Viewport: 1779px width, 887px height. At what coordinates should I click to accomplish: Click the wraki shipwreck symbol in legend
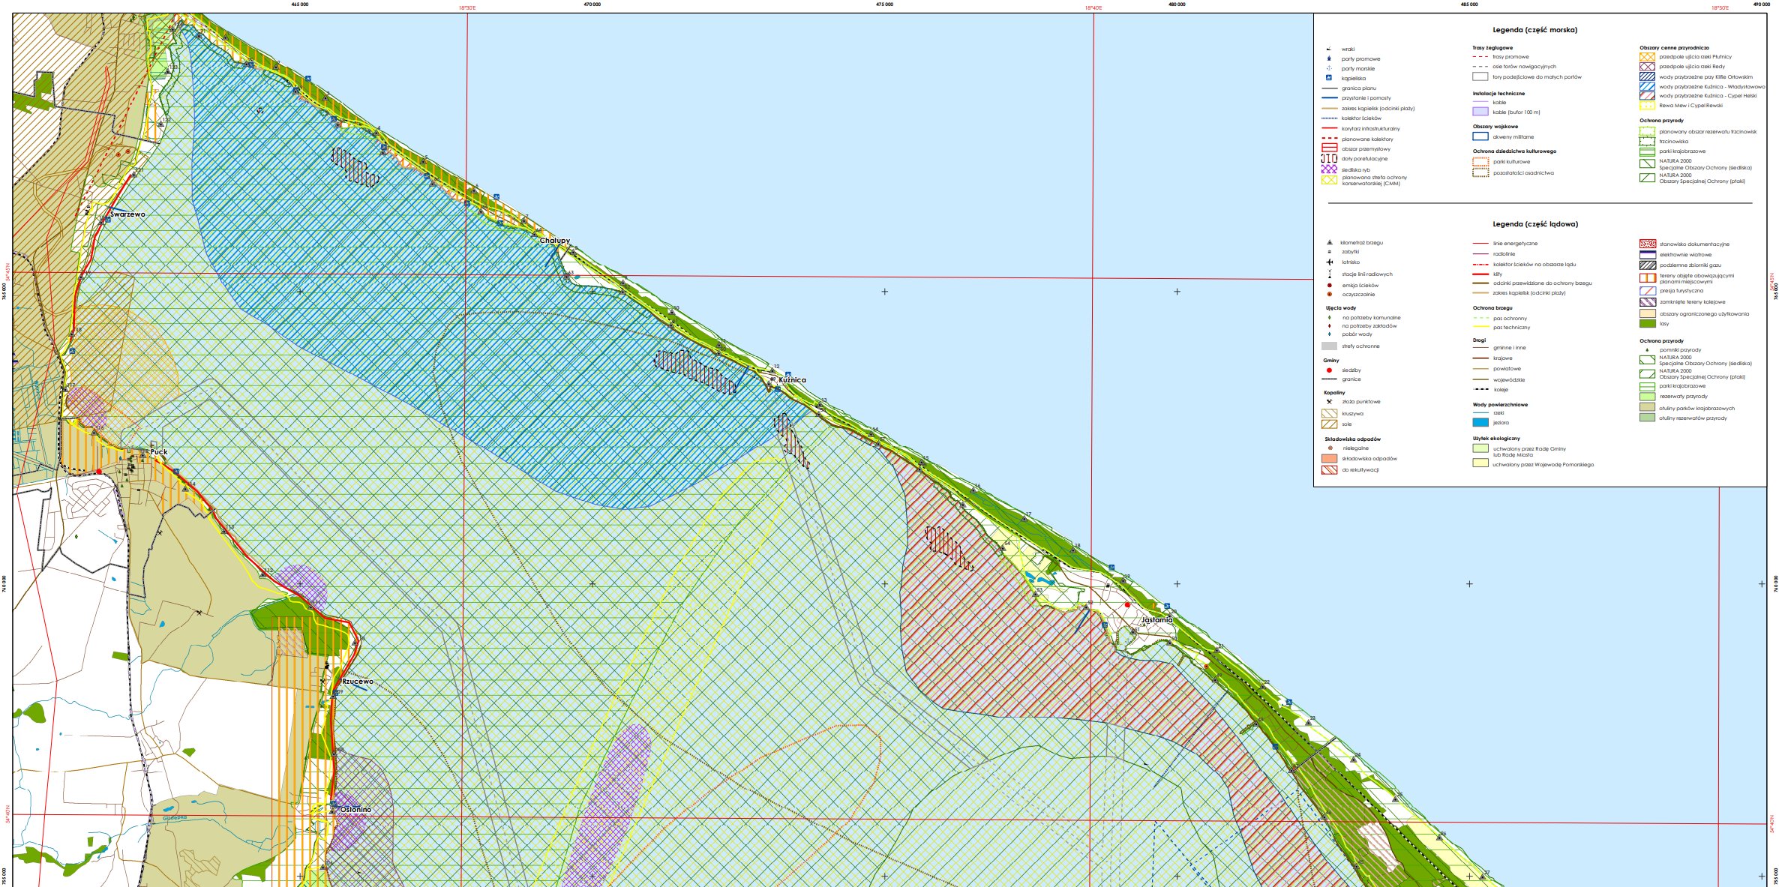1329,49
